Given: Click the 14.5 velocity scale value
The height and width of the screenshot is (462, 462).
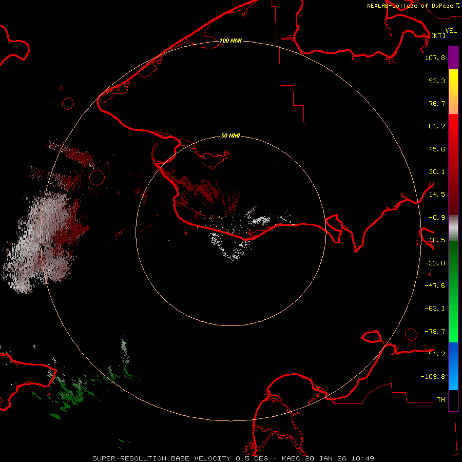Looking at the screenshot, I should tap(437, 195).
